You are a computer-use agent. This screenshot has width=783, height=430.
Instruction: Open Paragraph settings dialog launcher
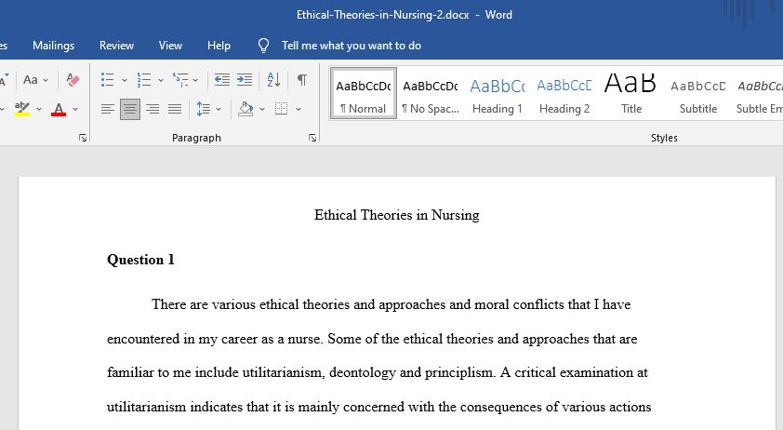pos(312,138)
